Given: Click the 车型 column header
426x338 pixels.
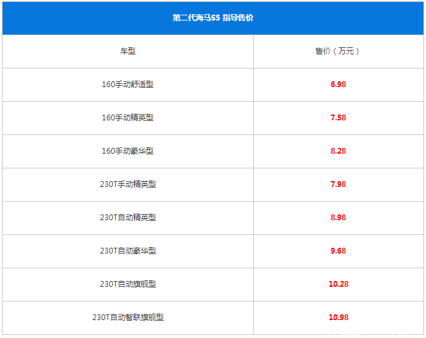Looking at the screenshot, I should tap(128, 51).
